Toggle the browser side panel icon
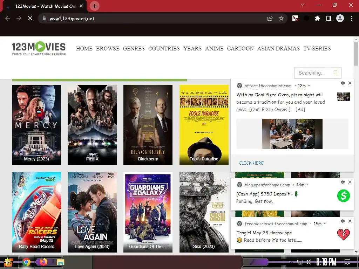 [x=329, y=18]
